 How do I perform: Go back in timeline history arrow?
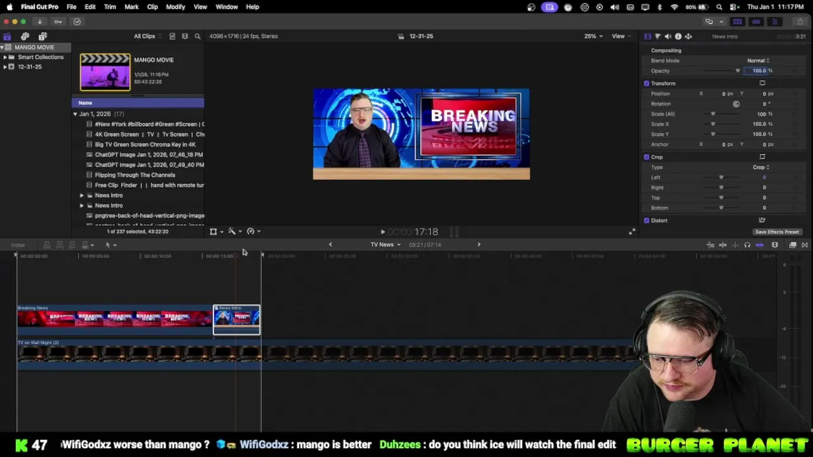tap(330, 244)
